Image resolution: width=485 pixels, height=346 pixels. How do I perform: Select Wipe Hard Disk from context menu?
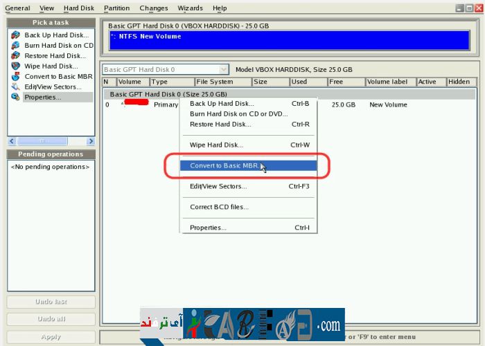(217, 145)
